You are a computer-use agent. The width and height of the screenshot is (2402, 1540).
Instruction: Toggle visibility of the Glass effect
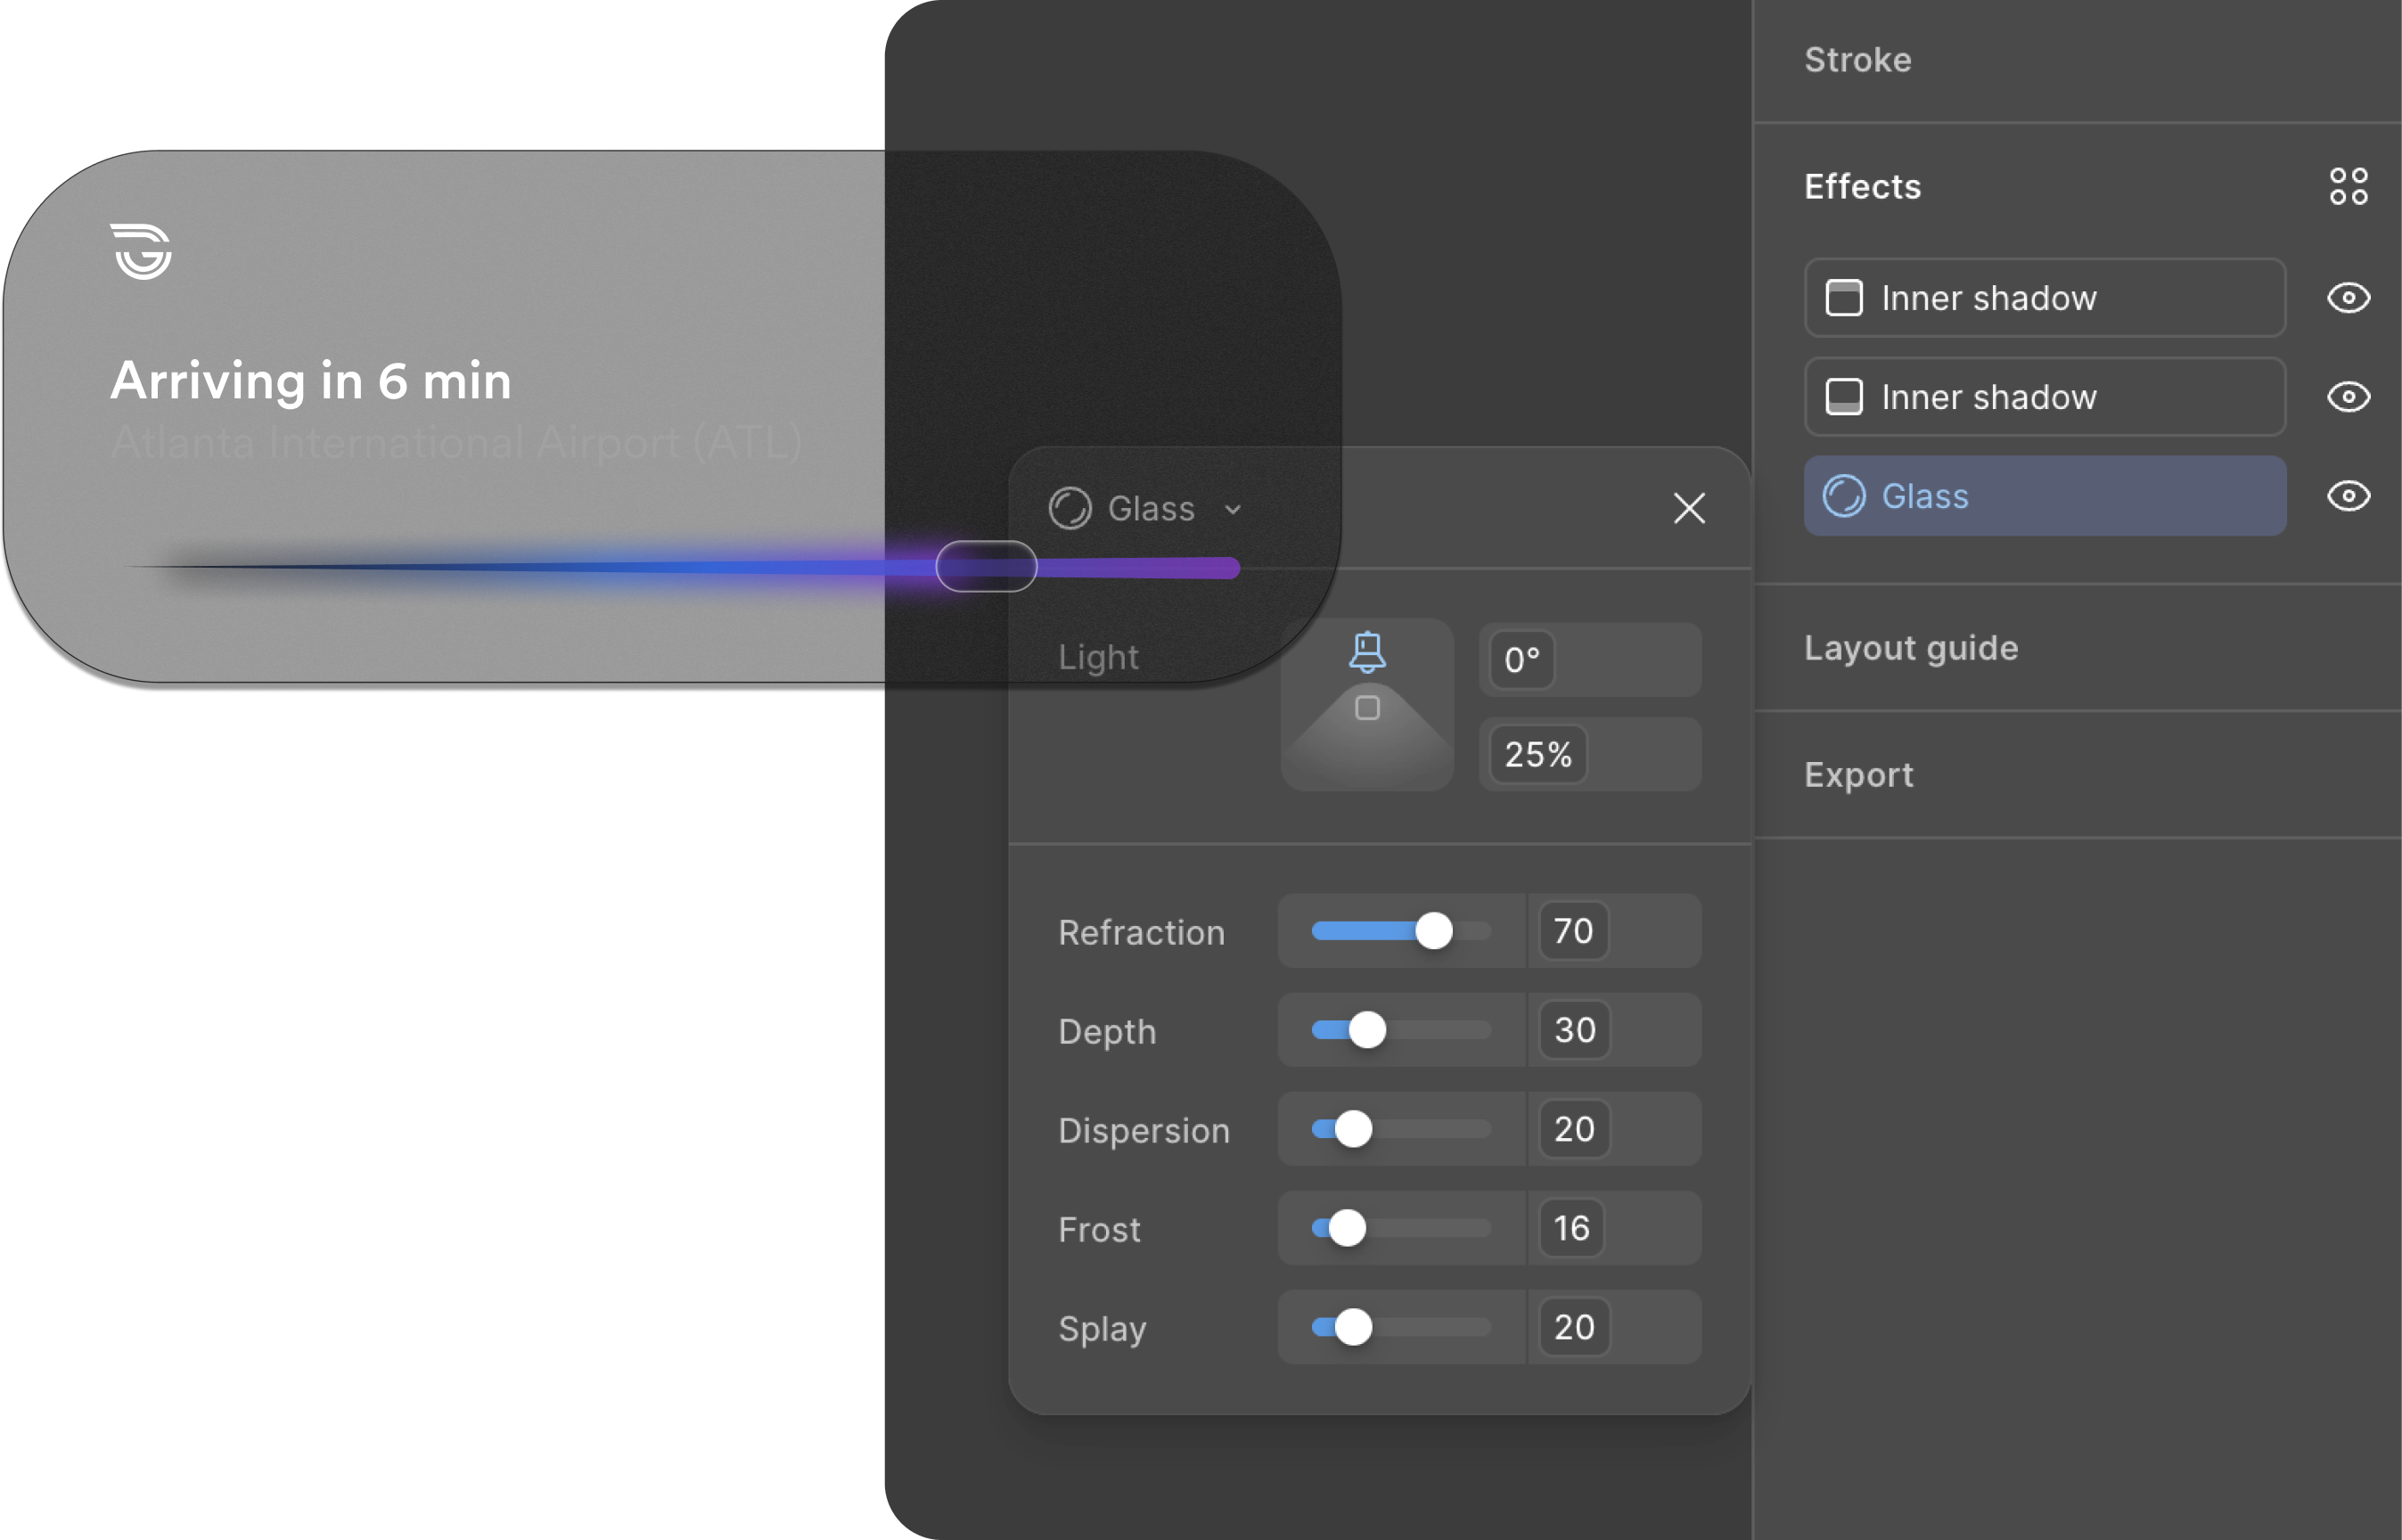pyautogui.click(x=2348, y=496)
